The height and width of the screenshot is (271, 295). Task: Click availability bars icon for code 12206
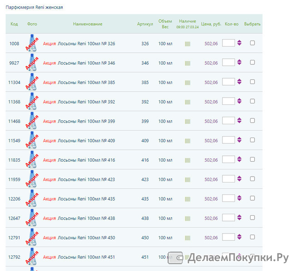pos(187,199)
